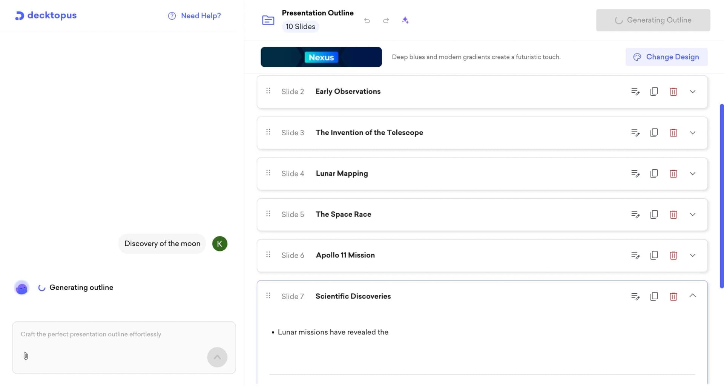
Task: Delete the Lunar Mapping slide
Action: [x=673, y=173]
